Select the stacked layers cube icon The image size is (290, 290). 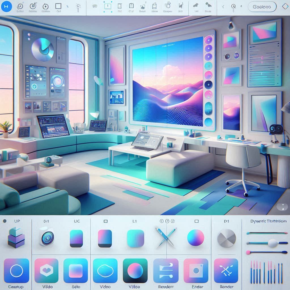click(x=16, y=238)
